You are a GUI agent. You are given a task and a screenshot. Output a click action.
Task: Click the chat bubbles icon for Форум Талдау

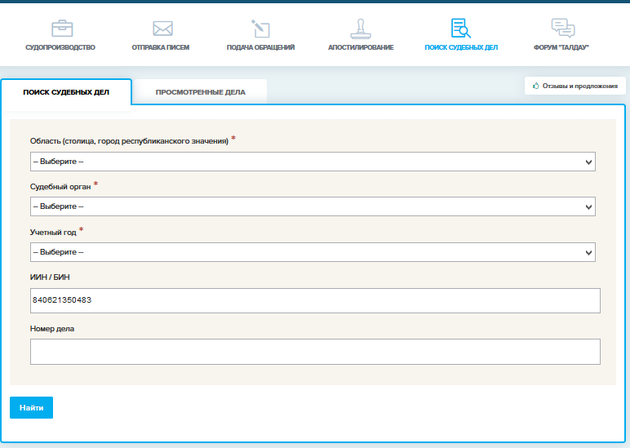point(563,28)
